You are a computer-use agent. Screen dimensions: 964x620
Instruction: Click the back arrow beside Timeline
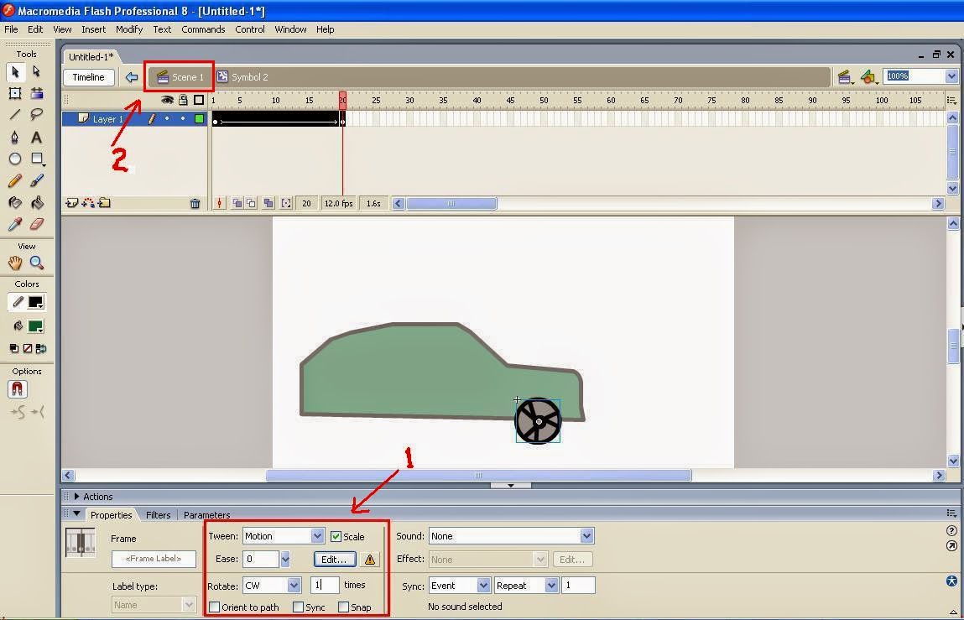tap(131, 77)
